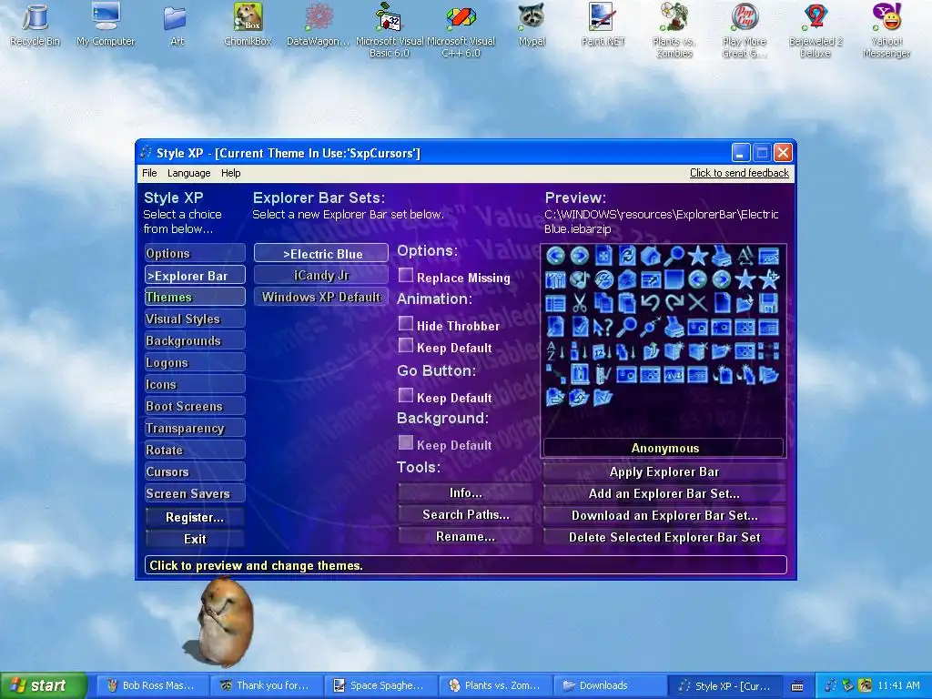Open the Visual Styles section
This screenshot has width=932, height=699.
[195, 319]
